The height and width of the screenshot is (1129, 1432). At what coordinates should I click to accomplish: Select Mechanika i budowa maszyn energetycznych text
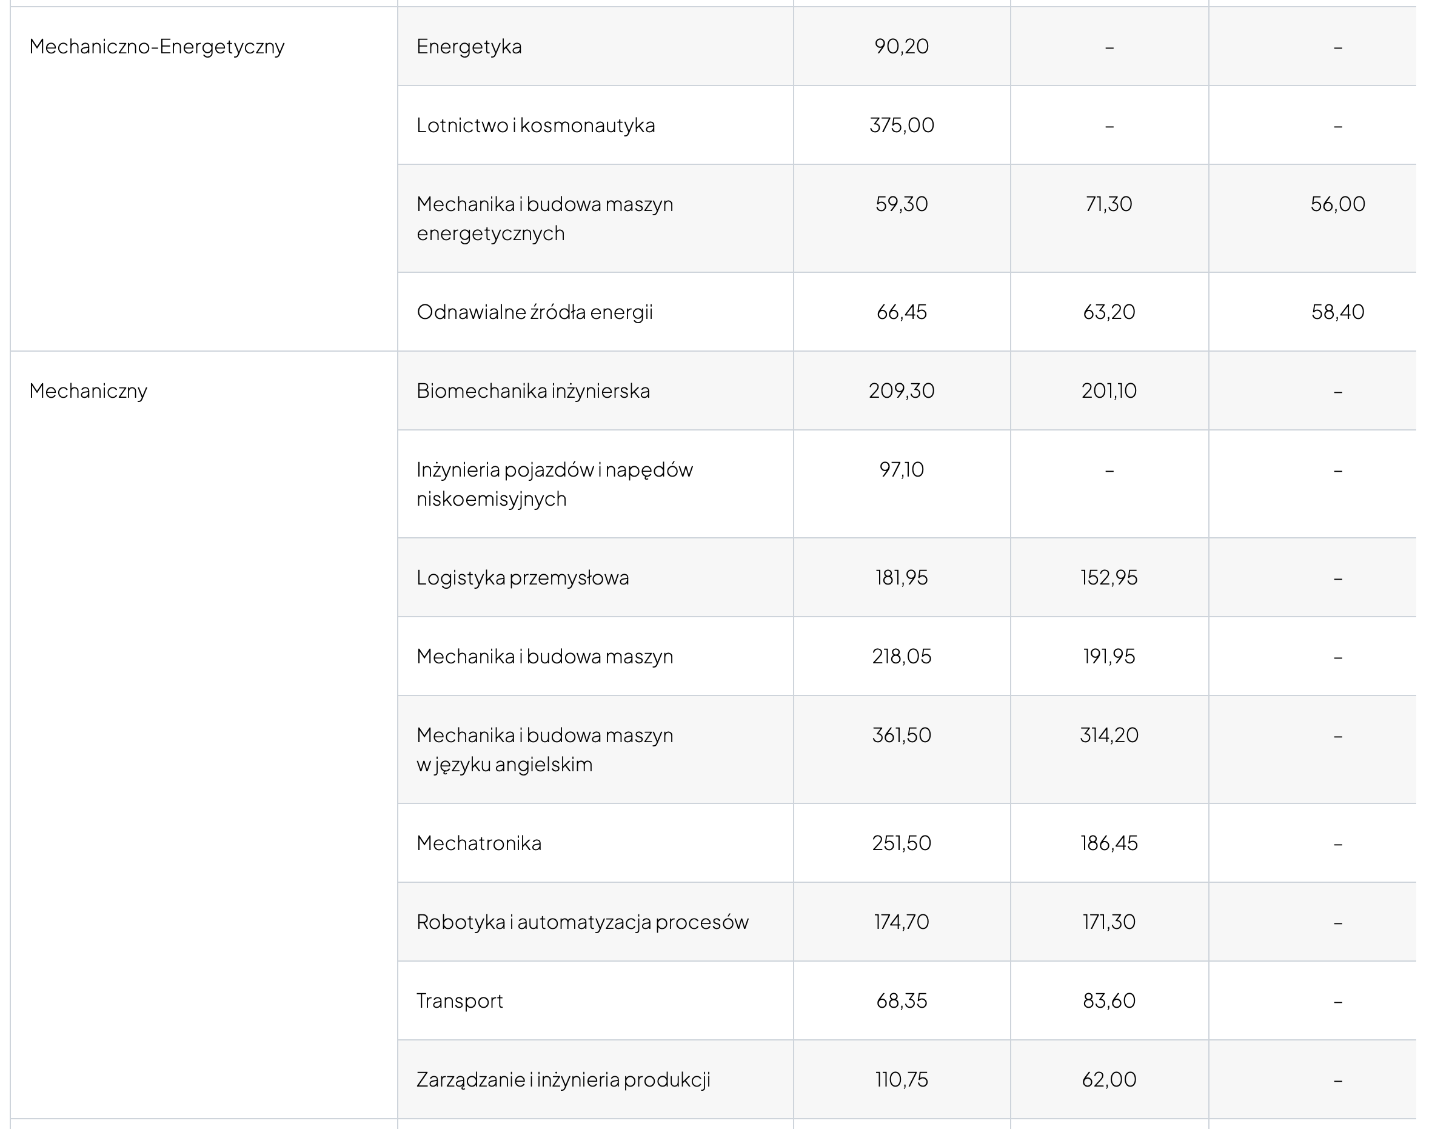544,219
